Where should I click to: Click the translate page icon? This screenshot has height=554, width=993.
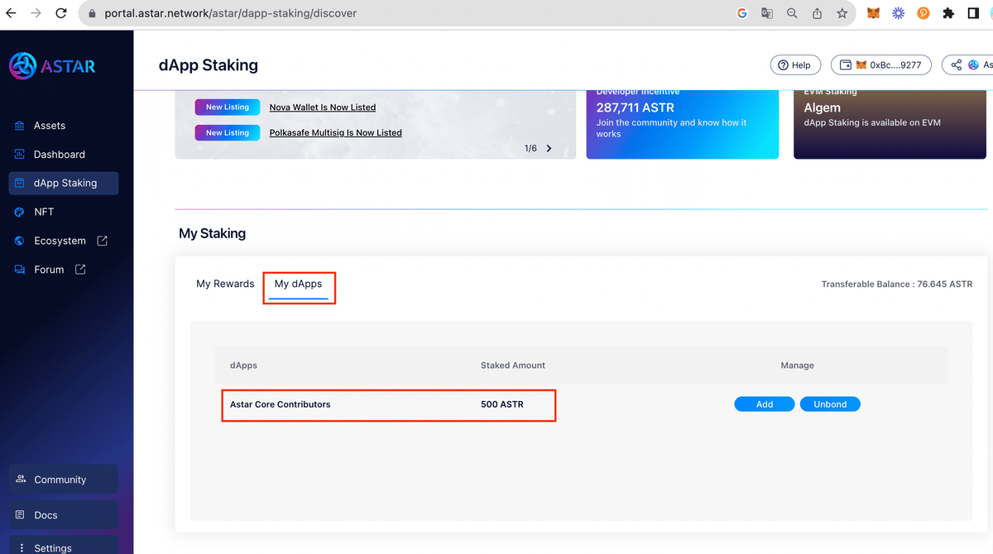click(x=767, y=13)
